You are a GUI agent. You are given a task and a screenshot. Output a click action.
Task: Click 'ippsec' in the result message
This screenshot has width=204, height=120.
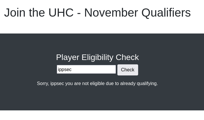[57, 83]
